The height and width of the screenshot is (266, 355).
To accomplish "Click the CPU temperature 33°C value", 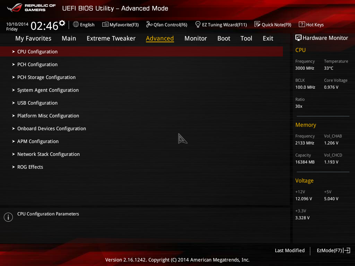I will coord(329,68).
